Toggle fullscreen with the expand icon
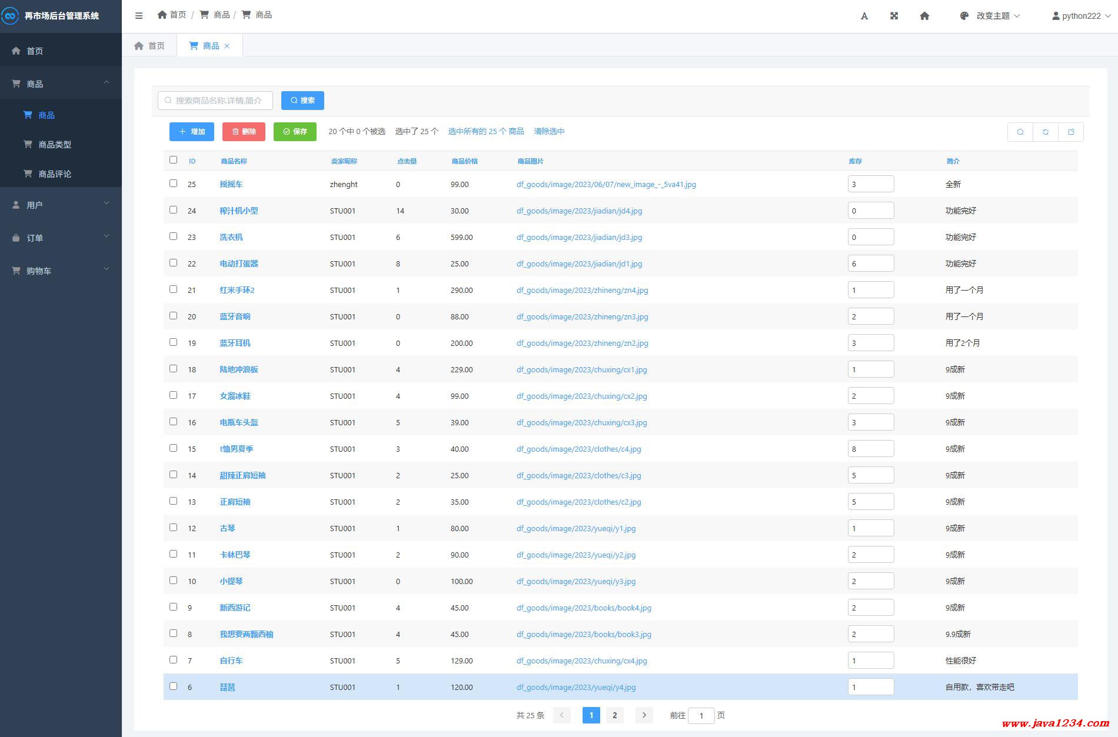The image size is (1118, 737). click(x=894, y=16)
